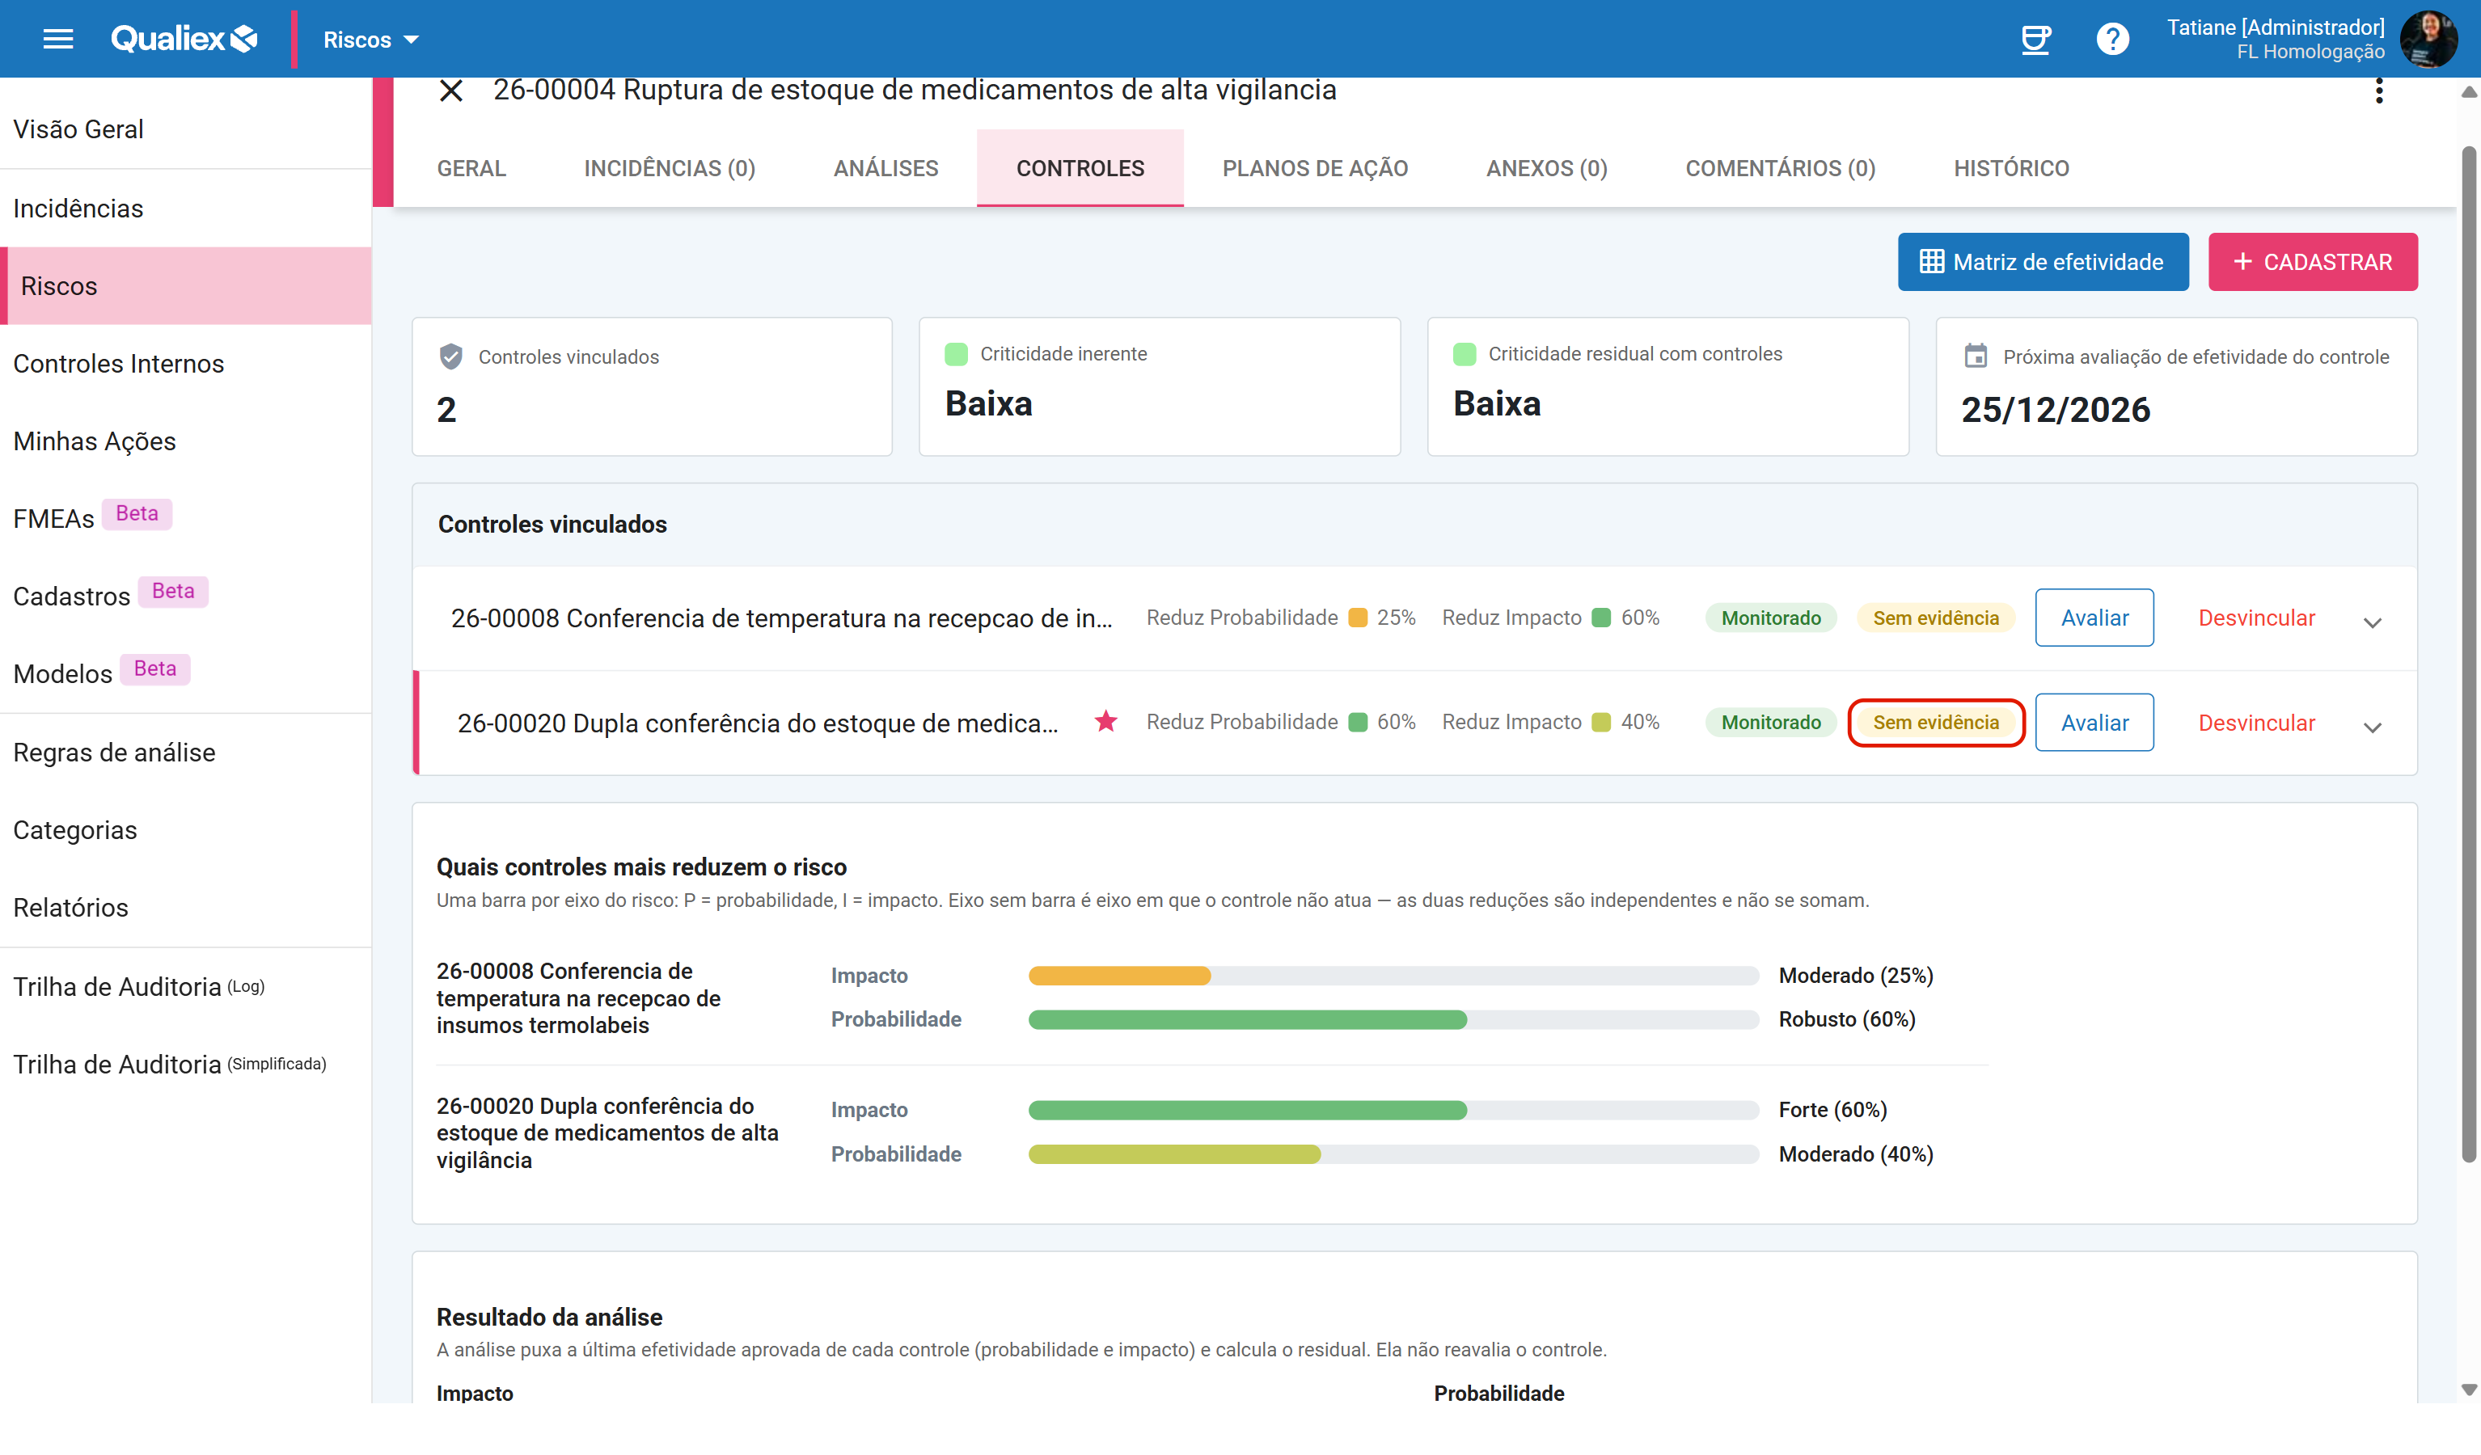Open the PLANOS DE AÇÃO tab
This screenshot has height=1455, width=2481.
click(1314, 168)
